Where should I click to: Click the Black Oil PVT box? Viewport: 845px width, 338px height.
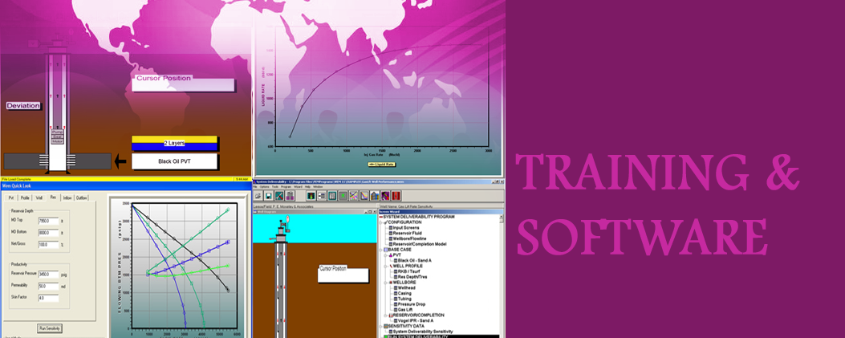coord(175,161)
